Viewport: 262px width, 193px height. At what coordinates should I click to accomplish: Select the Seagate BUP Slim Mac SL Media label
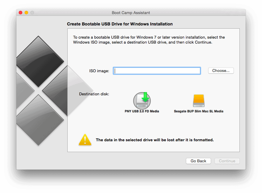pyautogui.click(x=198, y=111)
